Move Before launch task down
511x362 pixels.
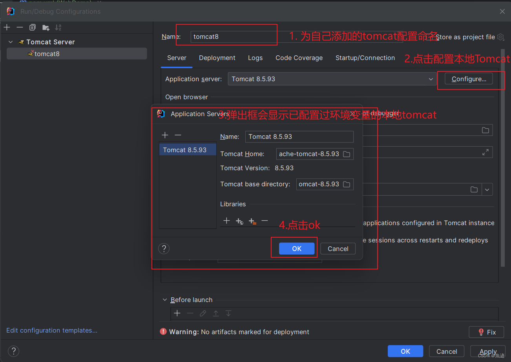click(x=228, y=313)
